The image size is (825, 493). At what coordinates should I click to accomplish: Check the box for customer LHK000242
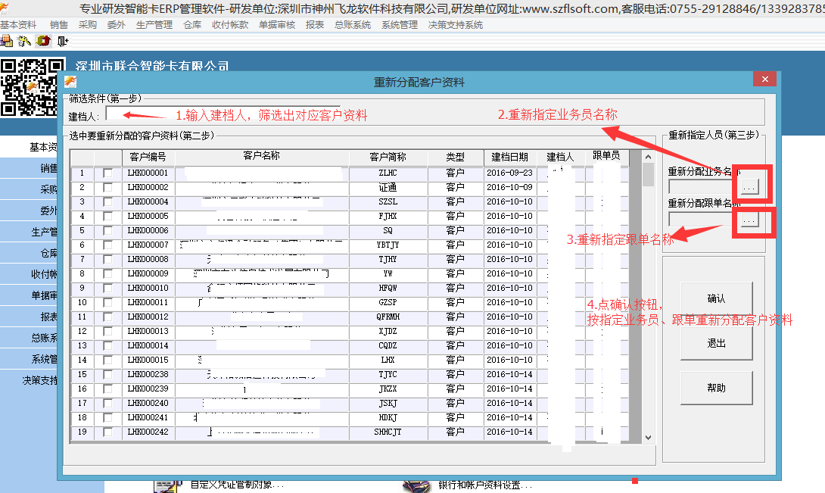pyautogui.click(x=108, y=432)
